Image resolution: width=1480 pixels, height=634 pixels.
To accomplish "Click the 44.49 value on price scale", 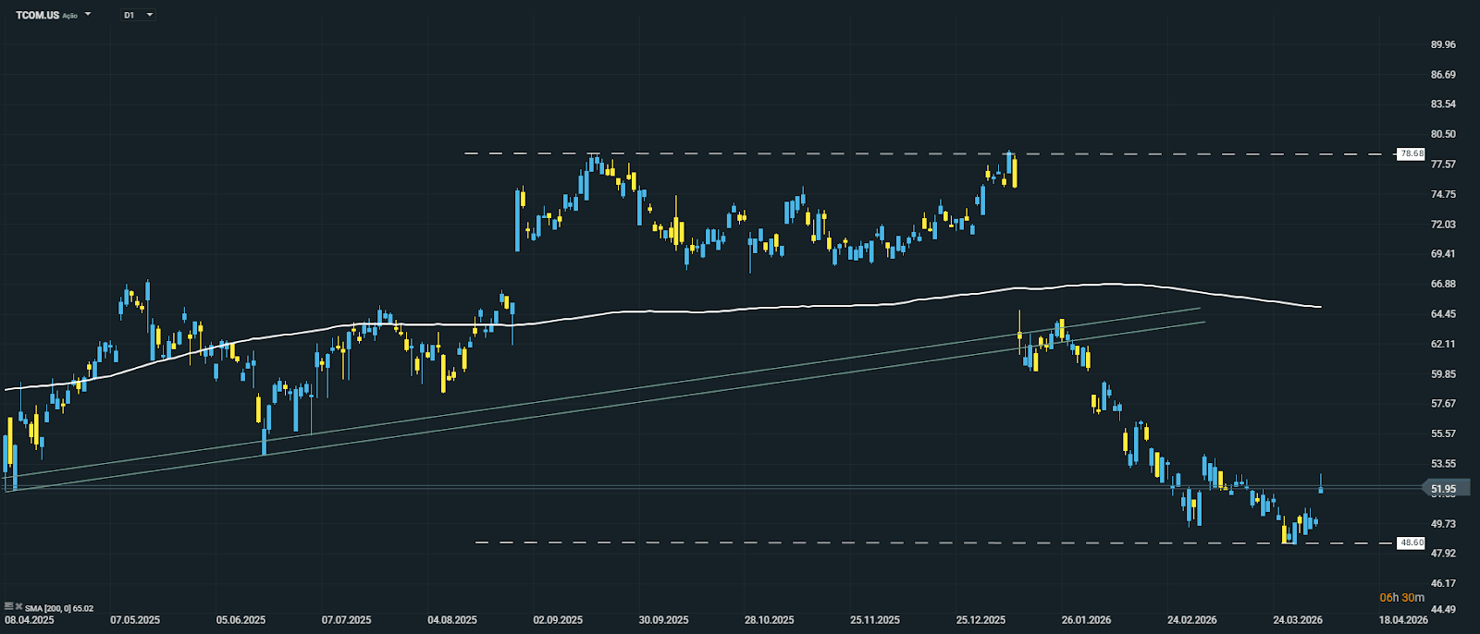I will coord(1442,609).
